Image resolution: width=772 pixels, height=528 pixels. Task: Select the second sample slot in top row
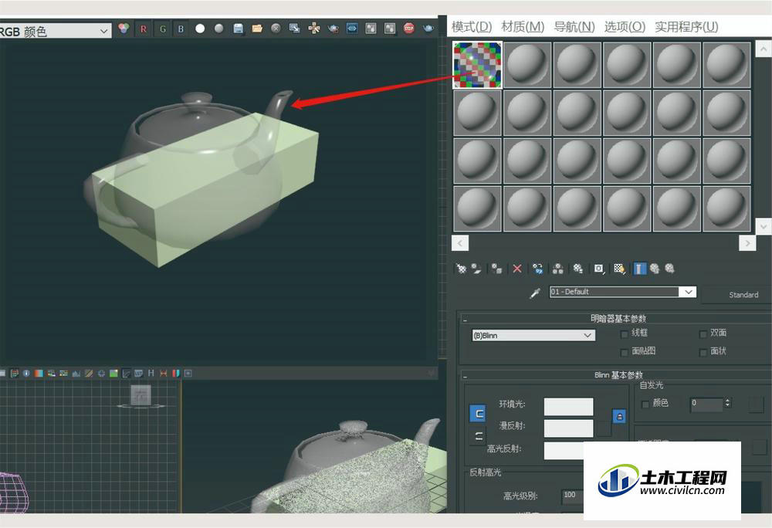pyautogui.click(x=527, y=65)
